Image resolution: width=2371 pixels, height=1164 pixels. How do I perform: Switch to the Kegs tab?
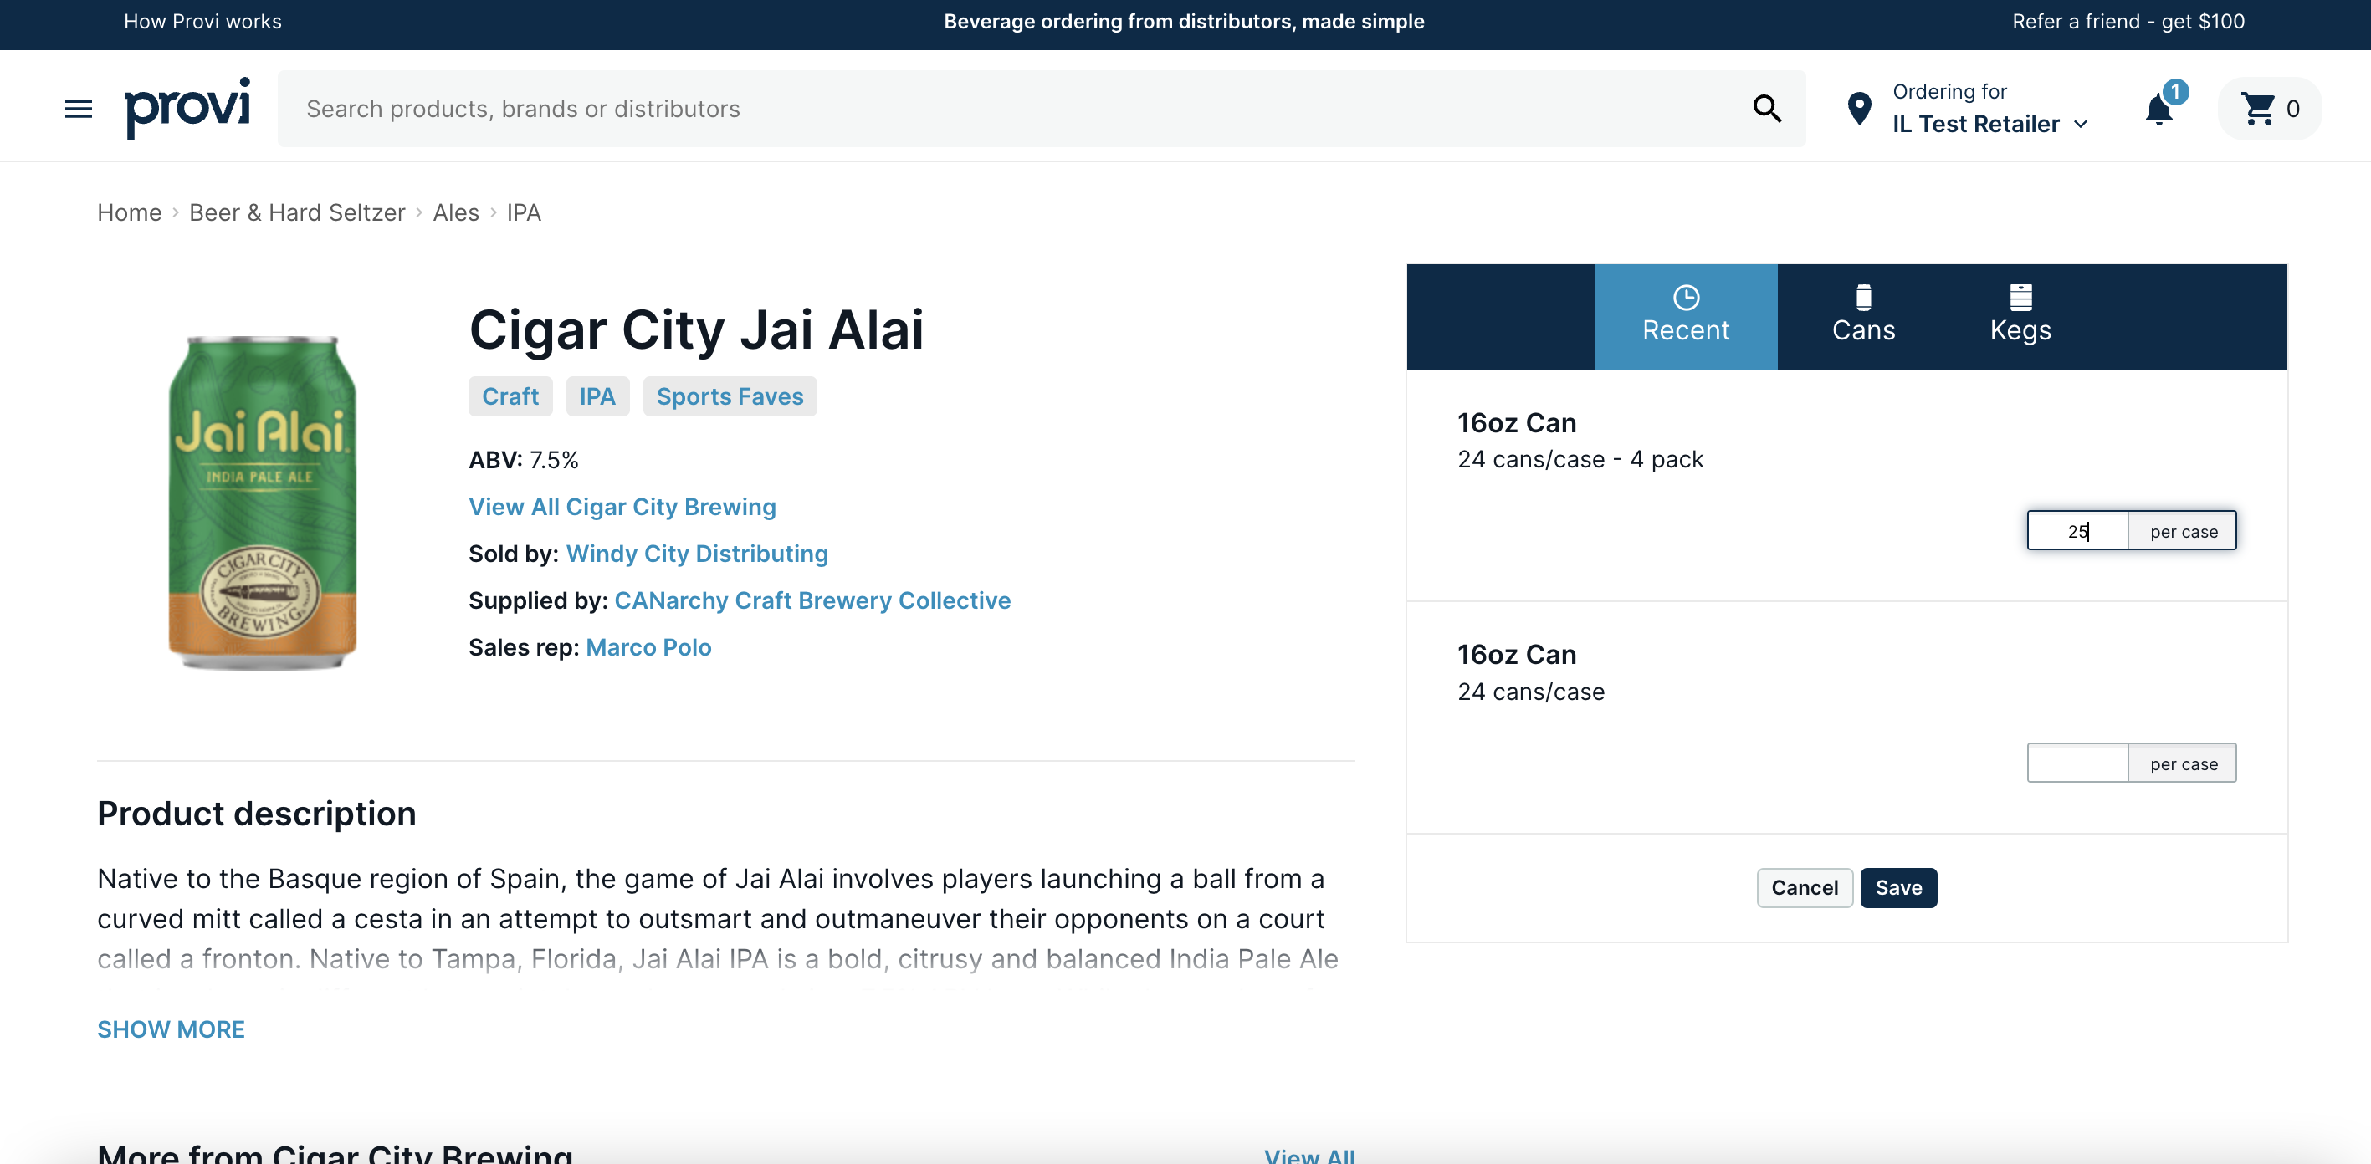click(2020, 318)
